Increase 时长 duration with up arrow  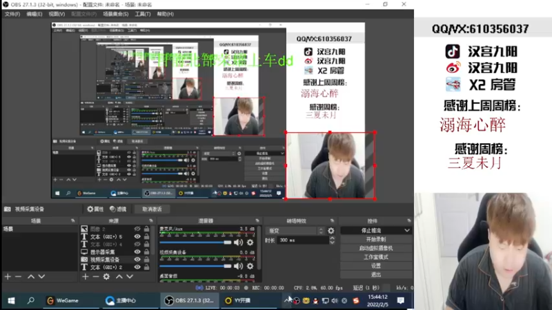(332, 238)
